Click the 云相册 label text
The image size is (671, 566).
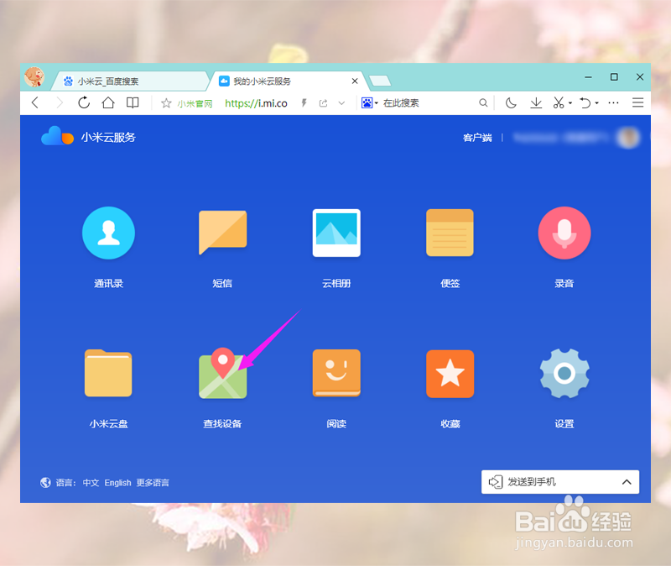point(336,283)
